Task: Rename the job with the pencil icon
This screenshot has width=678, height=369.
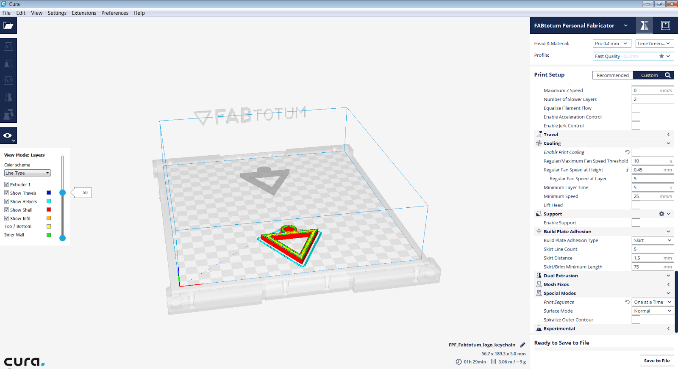Action: [x=522, y=345]
